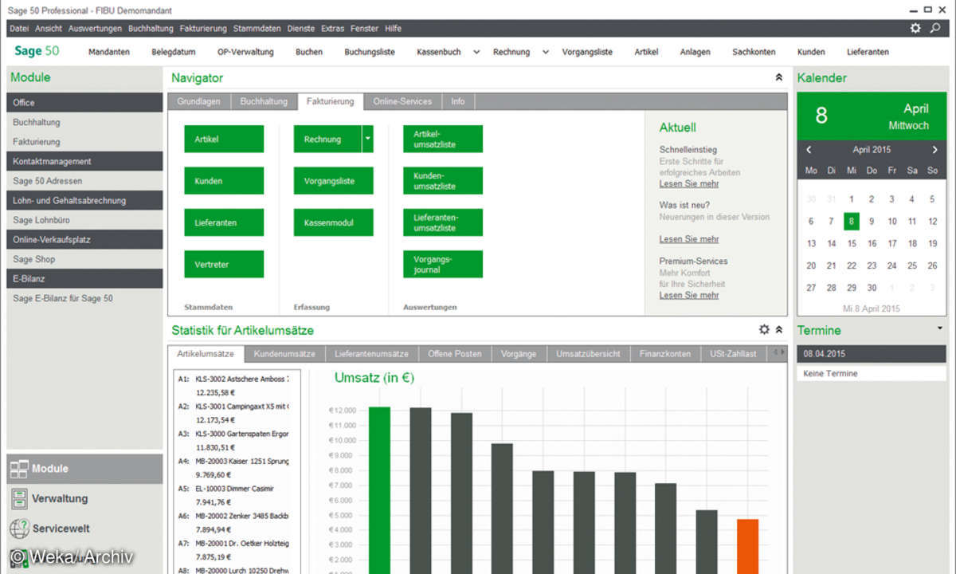Click the green Artikel button
The width and height of the screenshot is (956, 574).
click(x=224, y=139)
